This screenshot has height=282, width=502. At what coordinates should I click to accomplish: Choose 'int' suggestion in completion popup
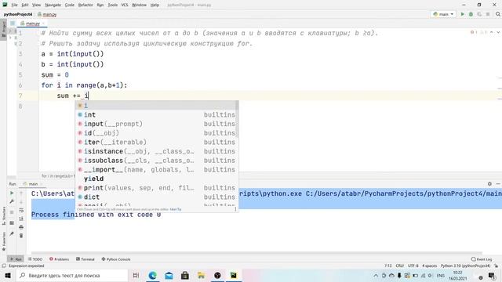pyautogui.click(x=157, y=114)
